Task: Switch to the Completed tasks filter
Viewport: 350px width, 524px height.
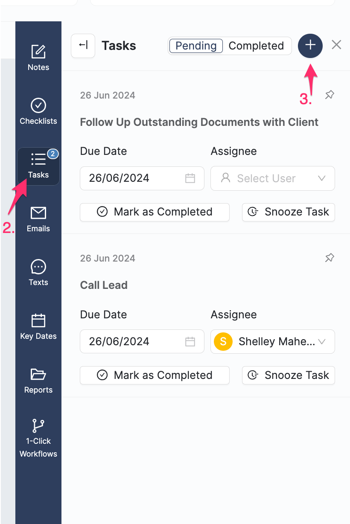Action: (257, 46)
